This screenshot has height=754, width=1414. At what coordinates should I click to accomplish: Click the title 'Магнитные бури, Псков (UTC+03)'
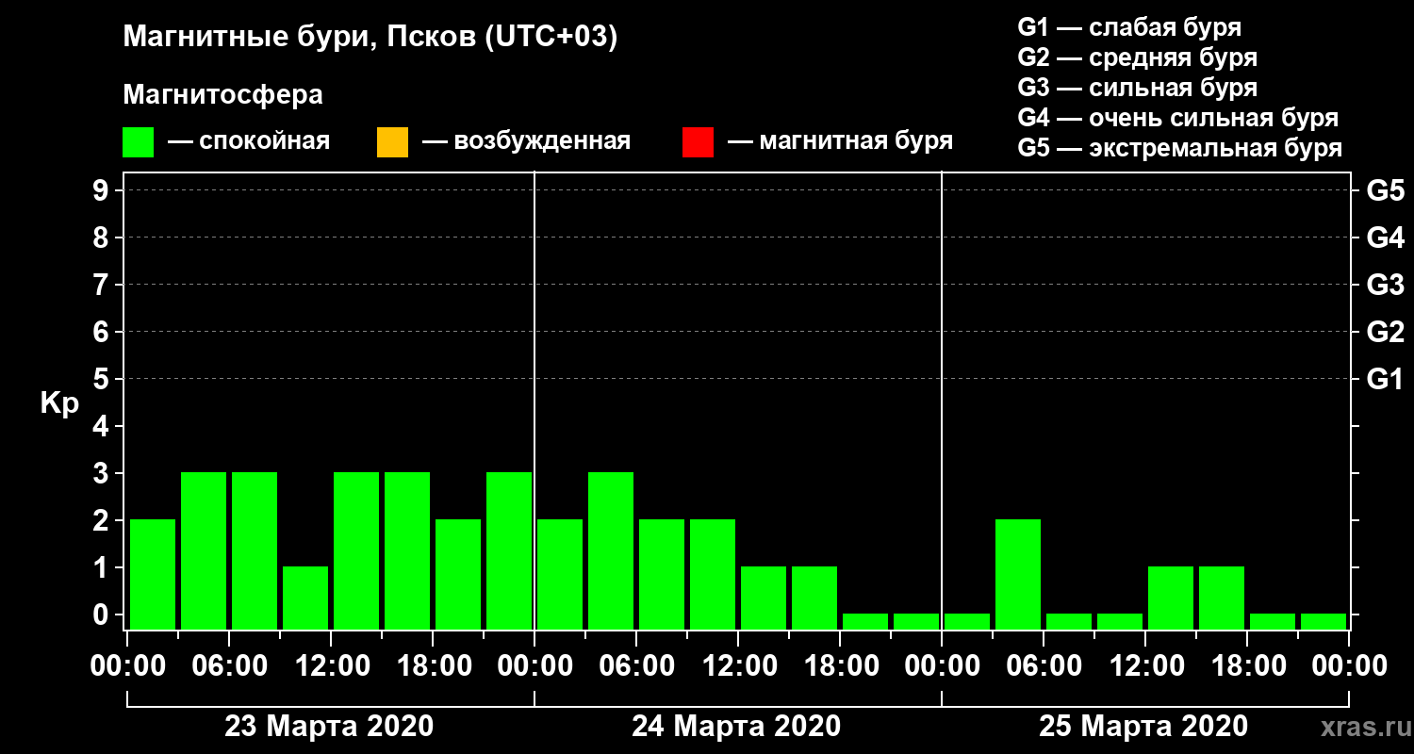tap(370, 38)
